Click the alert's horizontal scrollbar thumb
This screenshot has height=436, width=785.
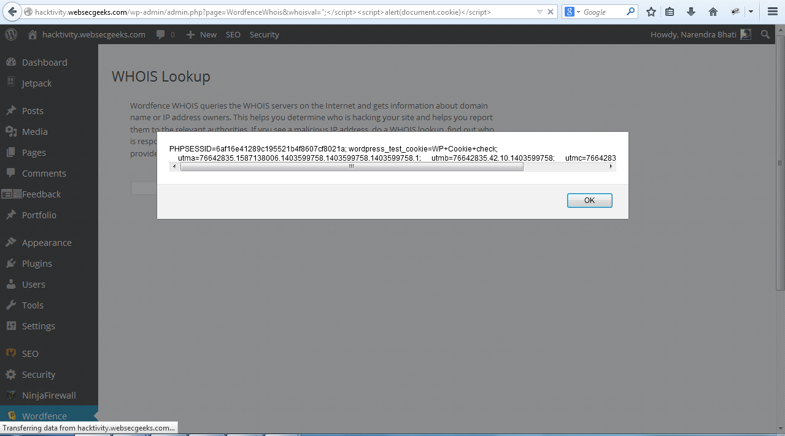352,167
